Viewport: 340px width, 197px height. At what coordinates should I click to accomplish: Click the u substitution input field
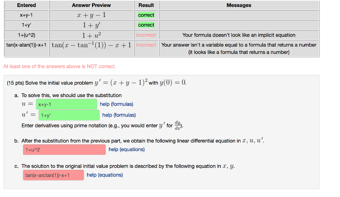(66, 104)
